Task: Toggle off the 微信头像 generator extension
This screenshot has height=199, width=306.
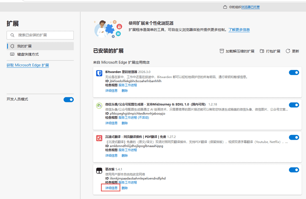Action: click(294, 105)
